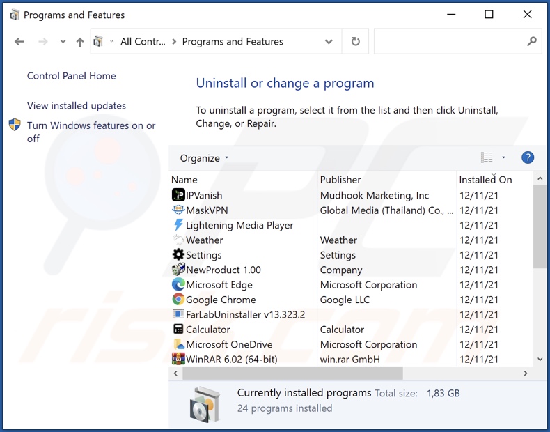Viewport: 550px width, 432px height.
Task: Select the MaskVPN program name
Action: pos(207,210)
